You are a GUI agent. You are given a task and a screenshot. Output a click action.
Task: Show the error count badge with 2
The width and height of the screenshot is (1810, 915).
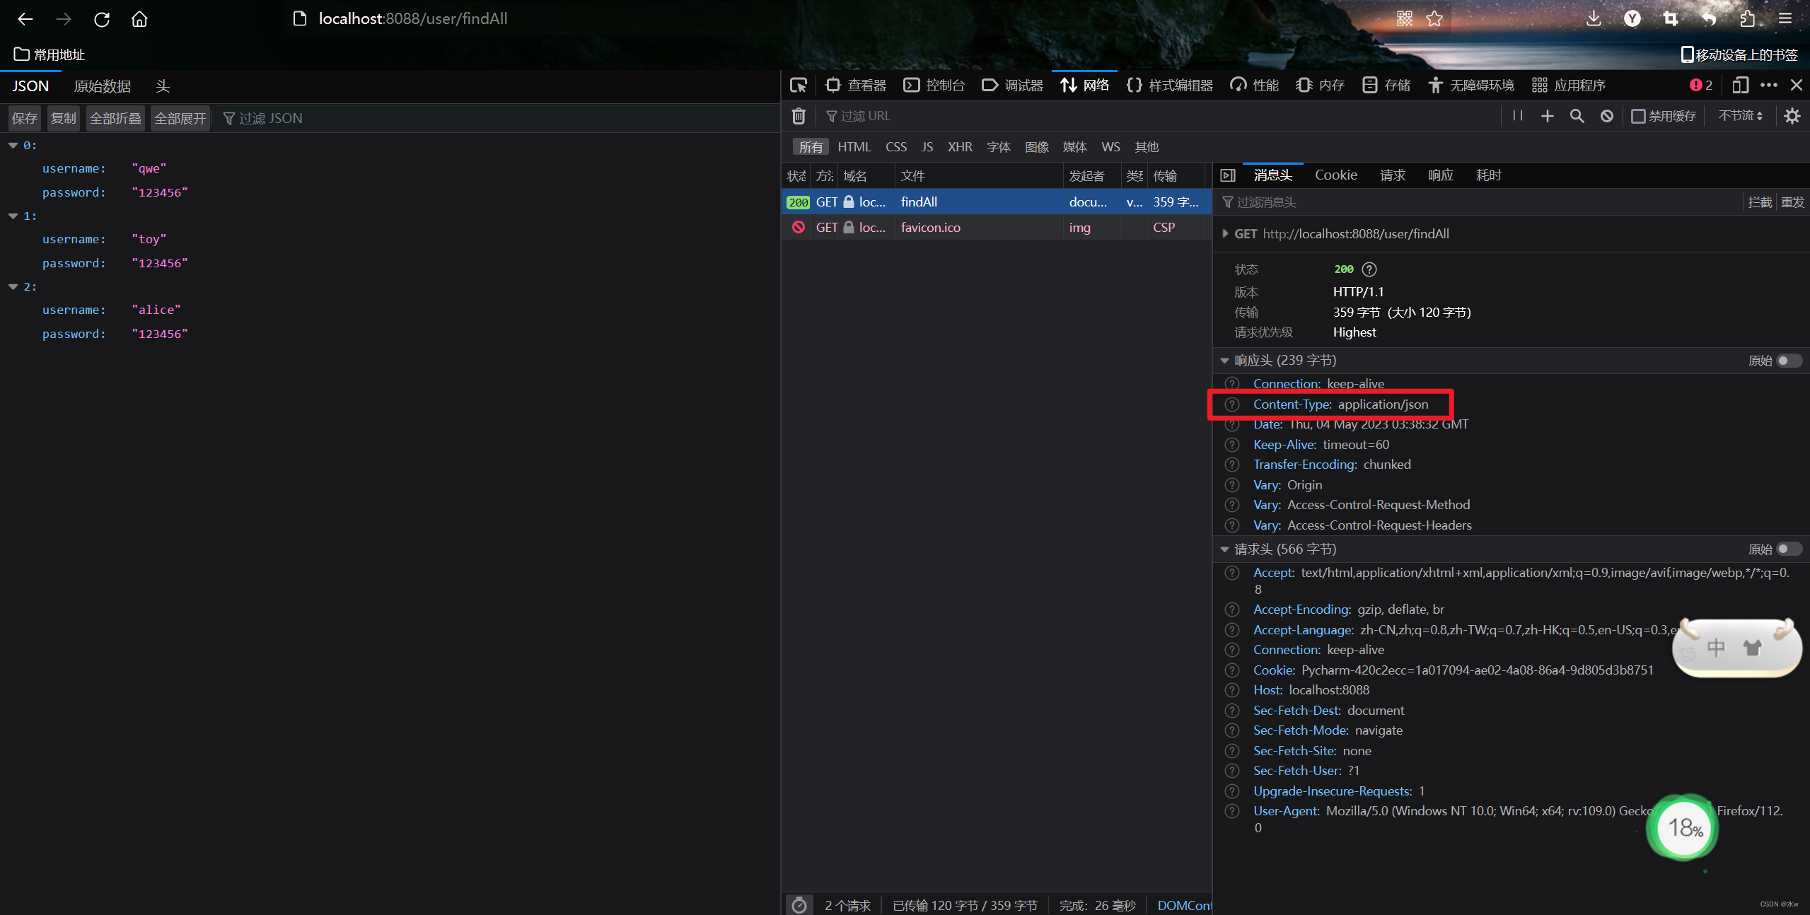pos(1701,86)
